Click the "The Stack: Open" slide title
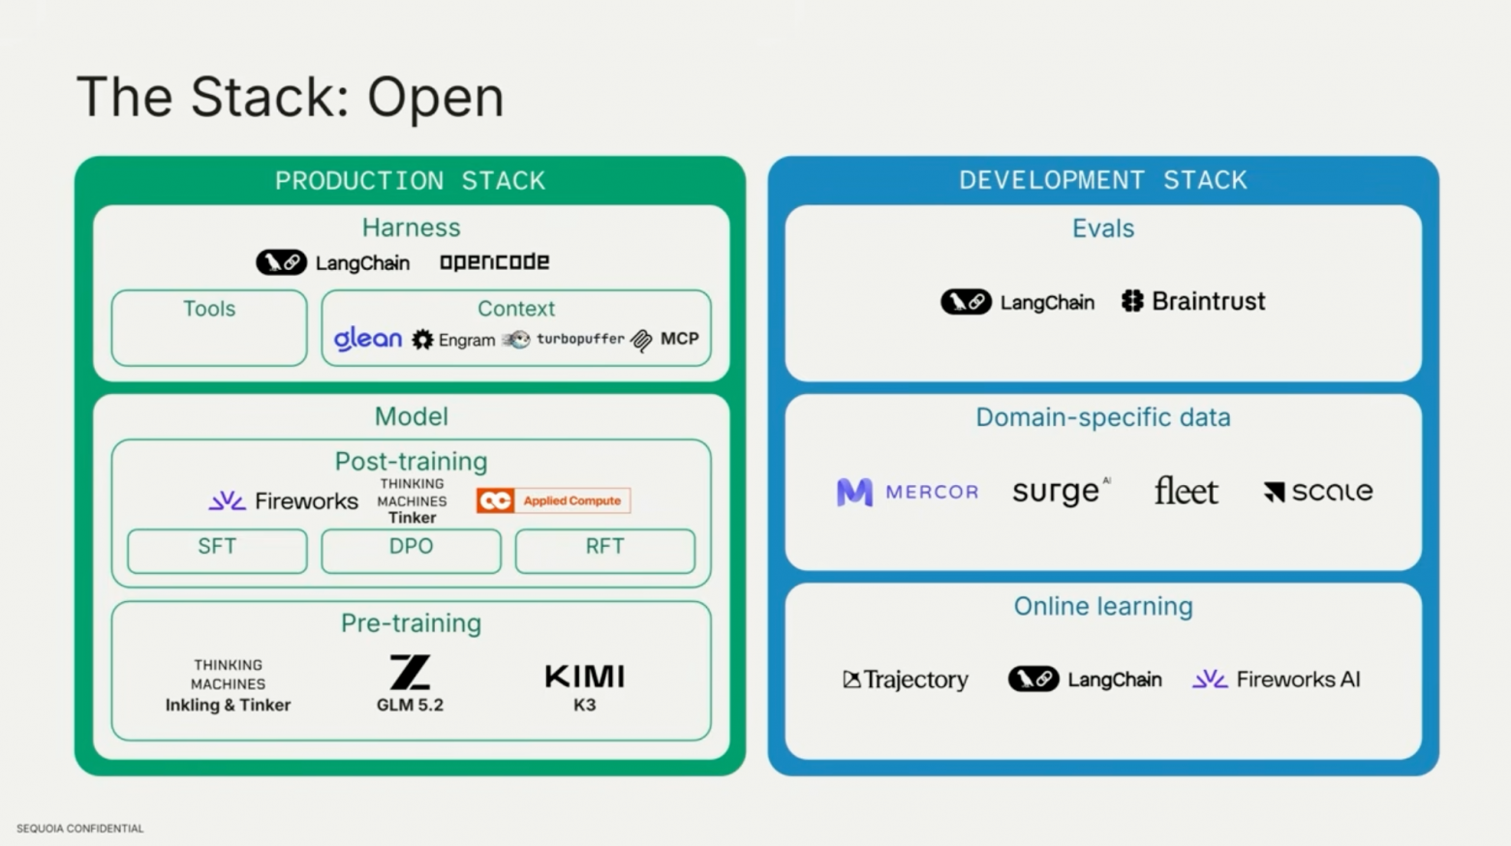Image resolution: width=1511 pixels, height=846 pixels. click(291, 97)
